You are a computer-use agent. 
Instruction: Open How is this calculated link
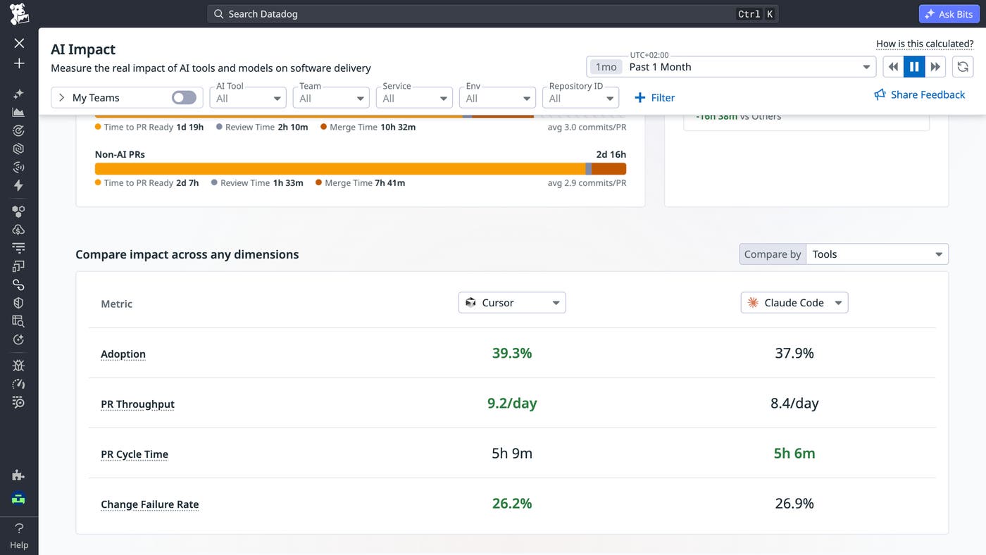(x=925, y=44)
